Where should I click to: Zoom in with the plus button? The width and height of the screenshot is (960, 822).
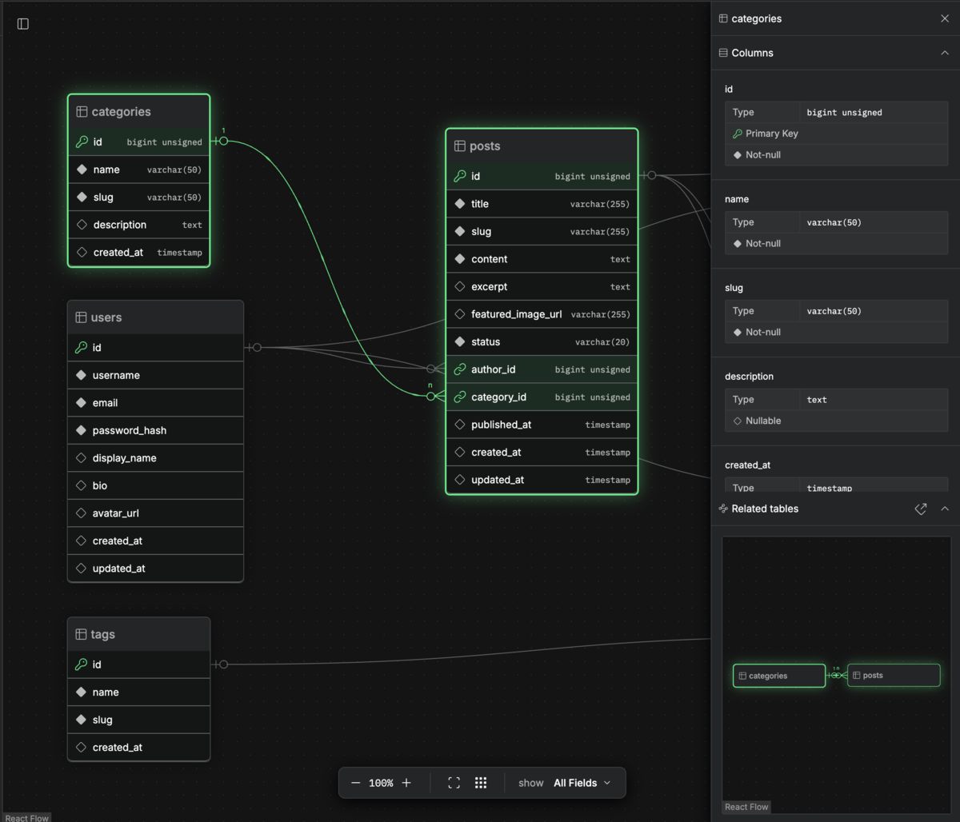point(406,783)
